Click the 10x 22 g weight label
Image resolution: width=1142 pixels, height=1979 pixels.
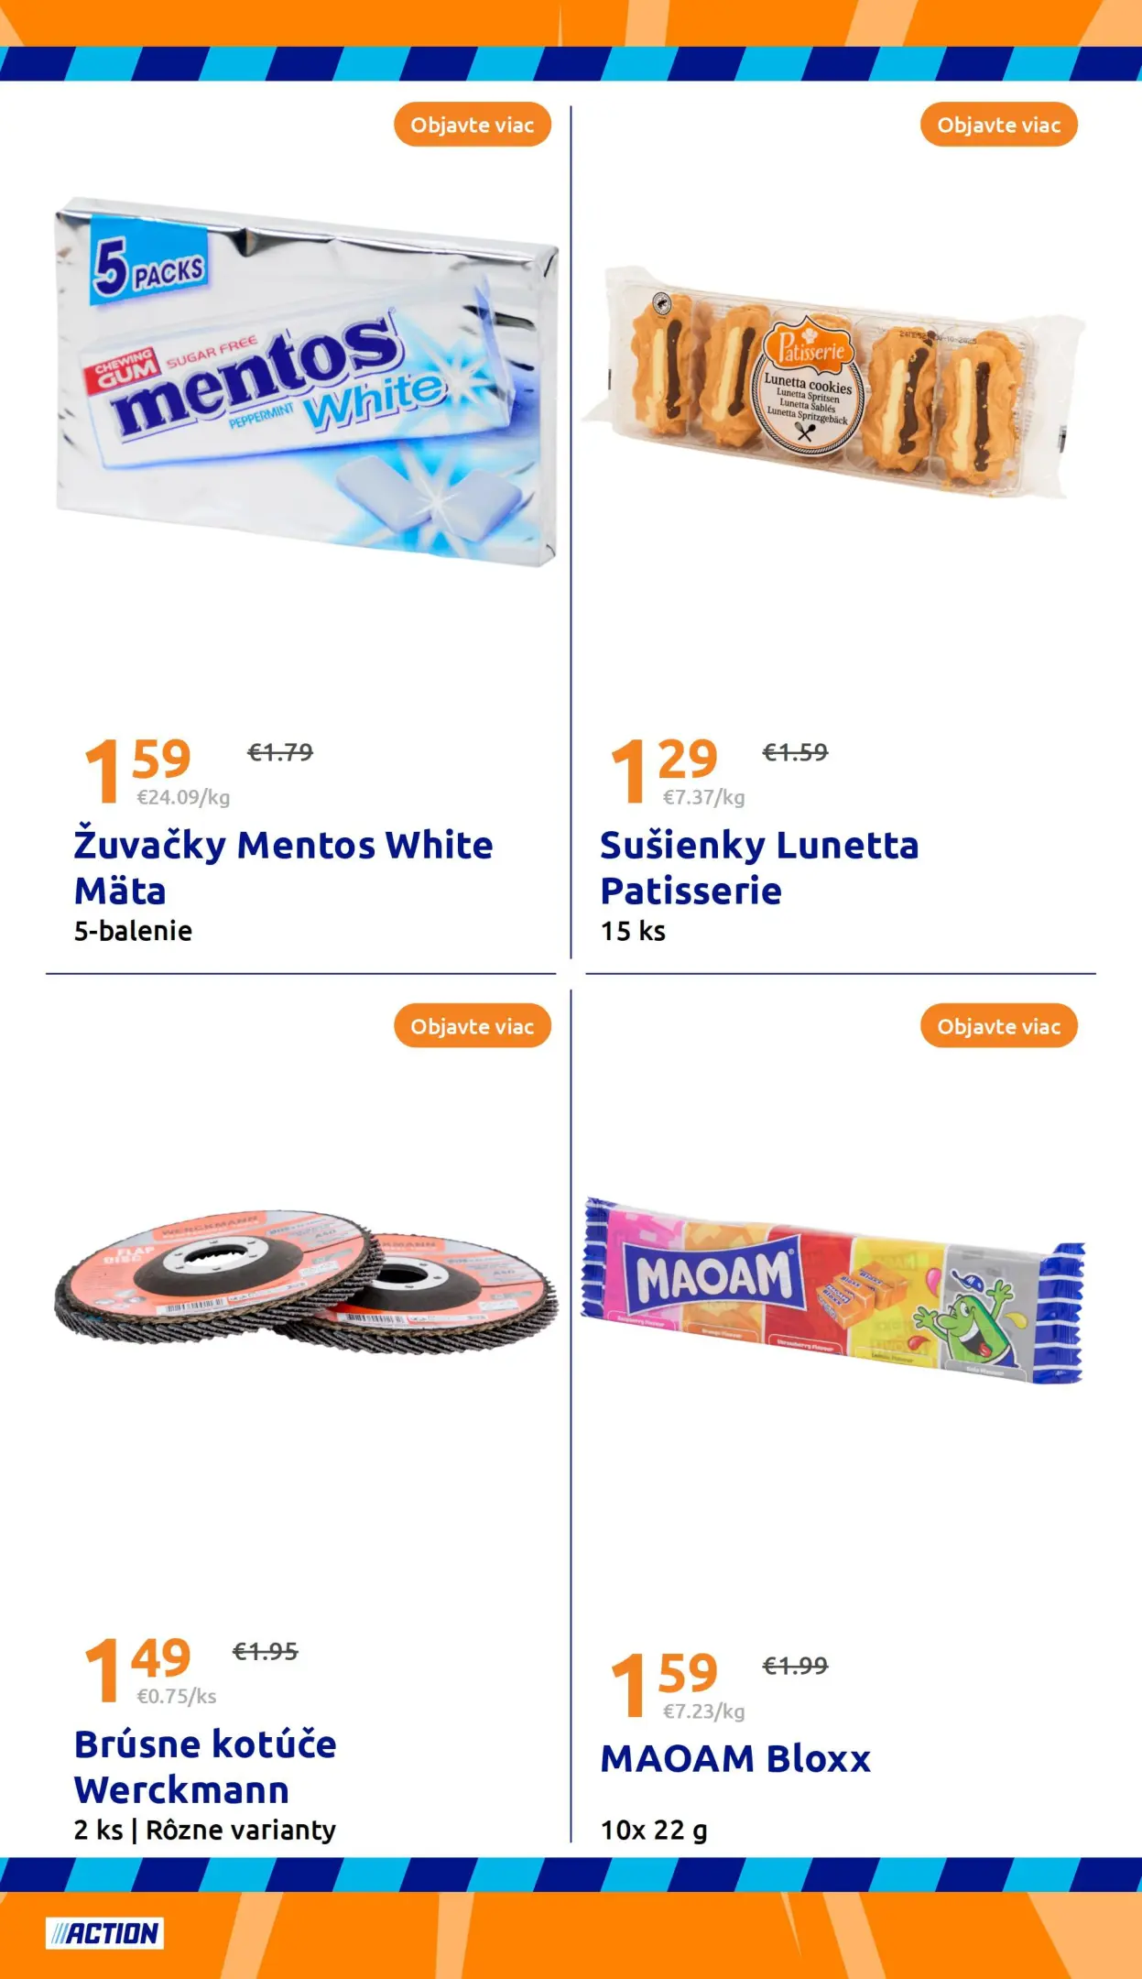[654, 1830]
